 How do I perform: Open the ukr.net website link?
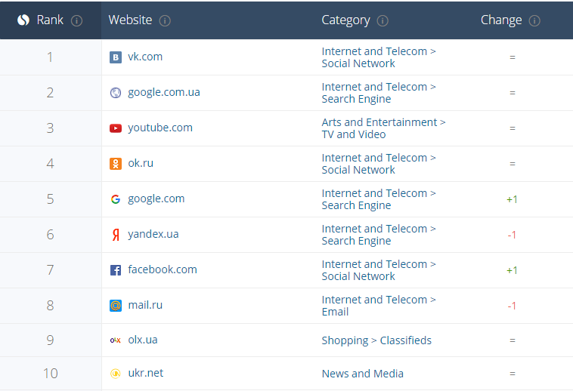[145, 373]
